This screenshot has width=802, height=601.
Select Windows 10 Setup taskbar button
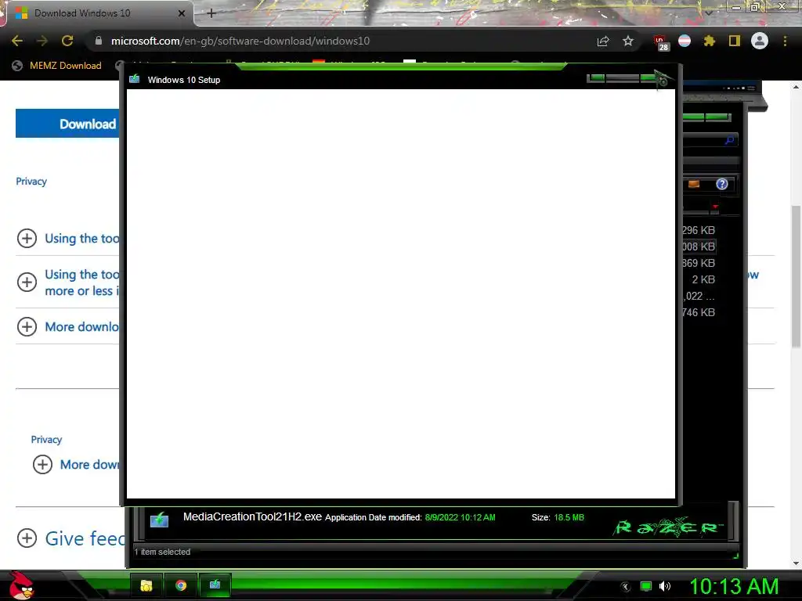[x=215, y=585]
